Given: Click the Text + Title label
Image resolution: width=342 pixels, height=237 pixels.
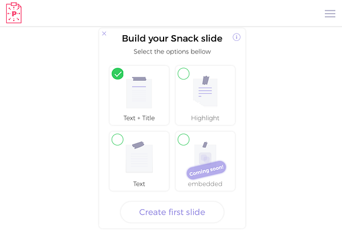Looking at the screenshot, I should 139,118.
